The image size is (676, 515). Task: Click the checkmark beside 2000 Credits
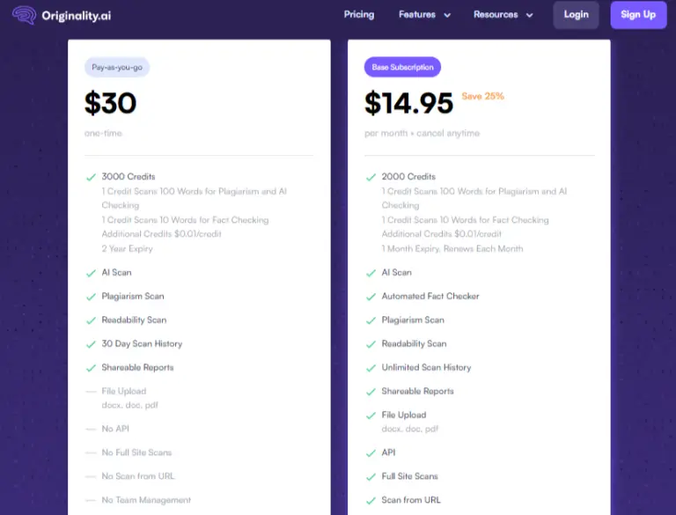pyautogui.click(x=371, y=177)
